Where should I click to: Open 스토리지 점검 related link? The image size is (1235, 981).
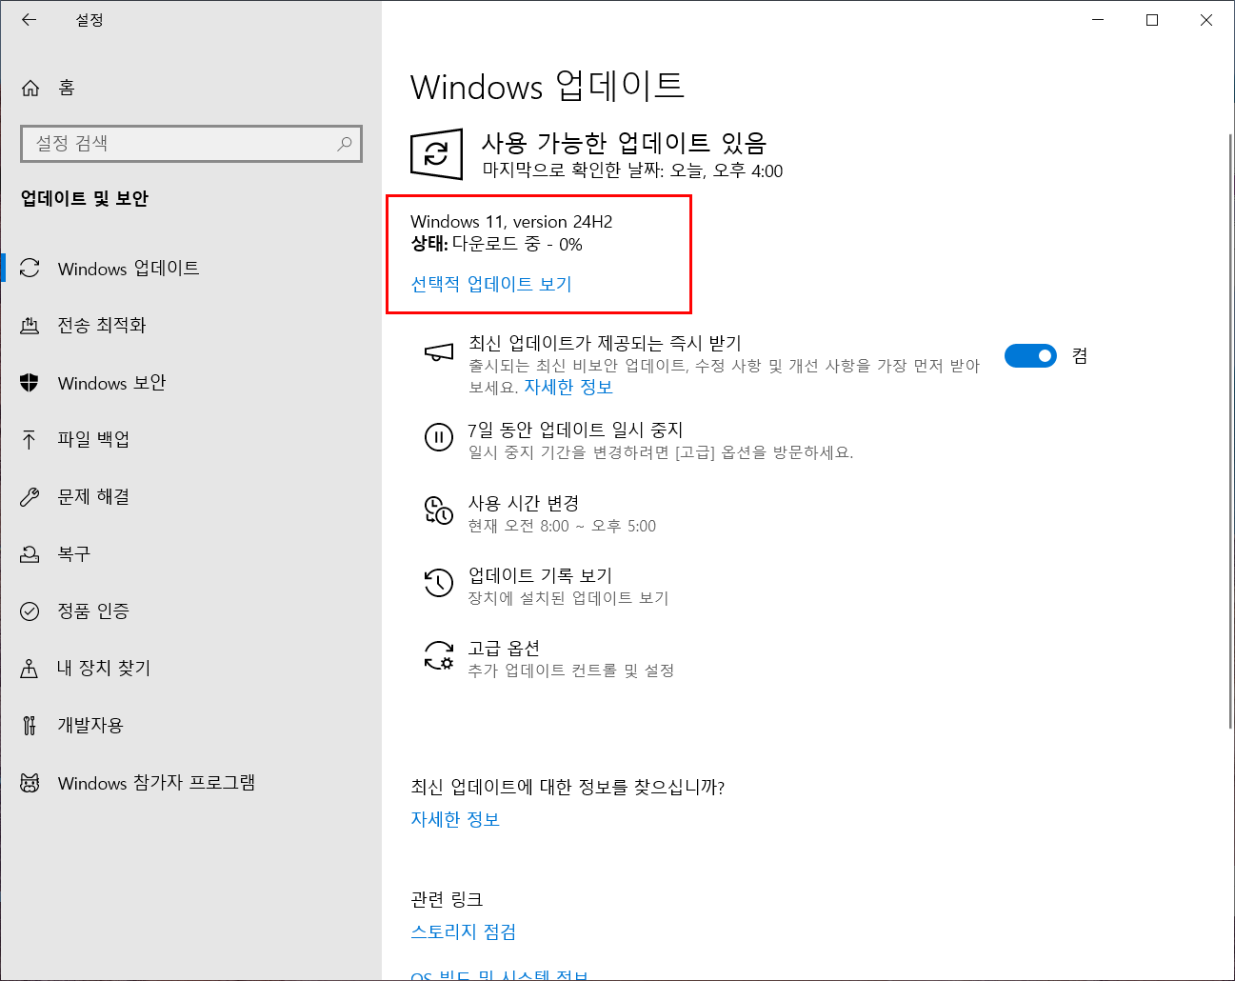click(464, 931)
